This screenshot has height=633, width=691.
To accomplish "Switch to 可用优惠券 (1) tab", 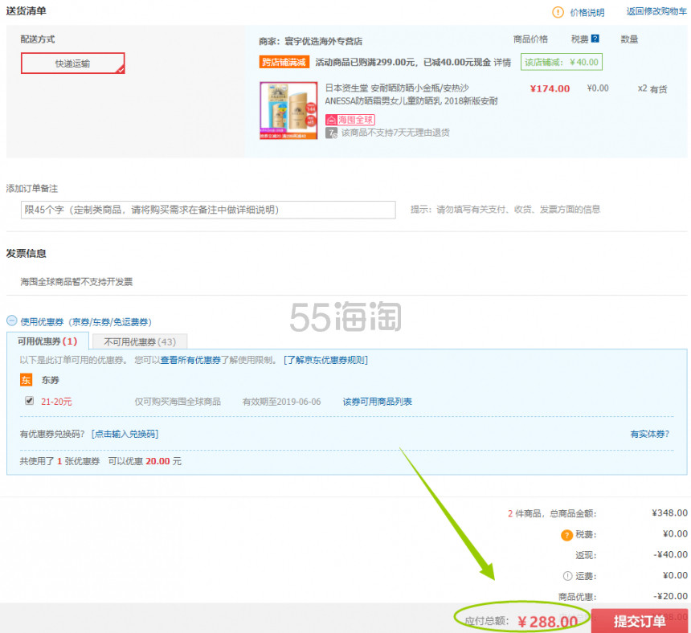I will pyautogui.click(x=47, y=341).
